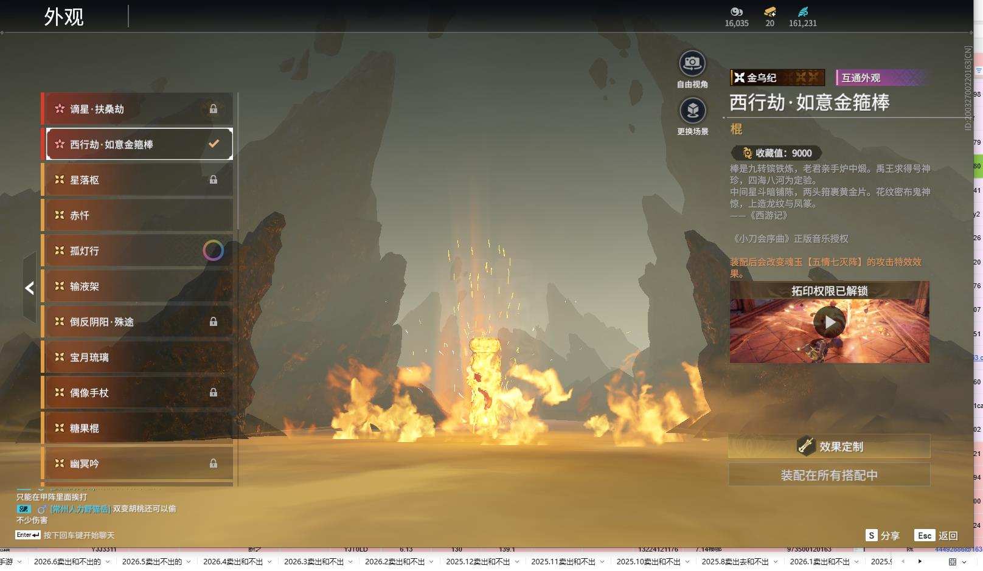Screen dimensions: 983x571
Task: Click the shuriken icon on 糖果棍
Action: tap(60, 428)
